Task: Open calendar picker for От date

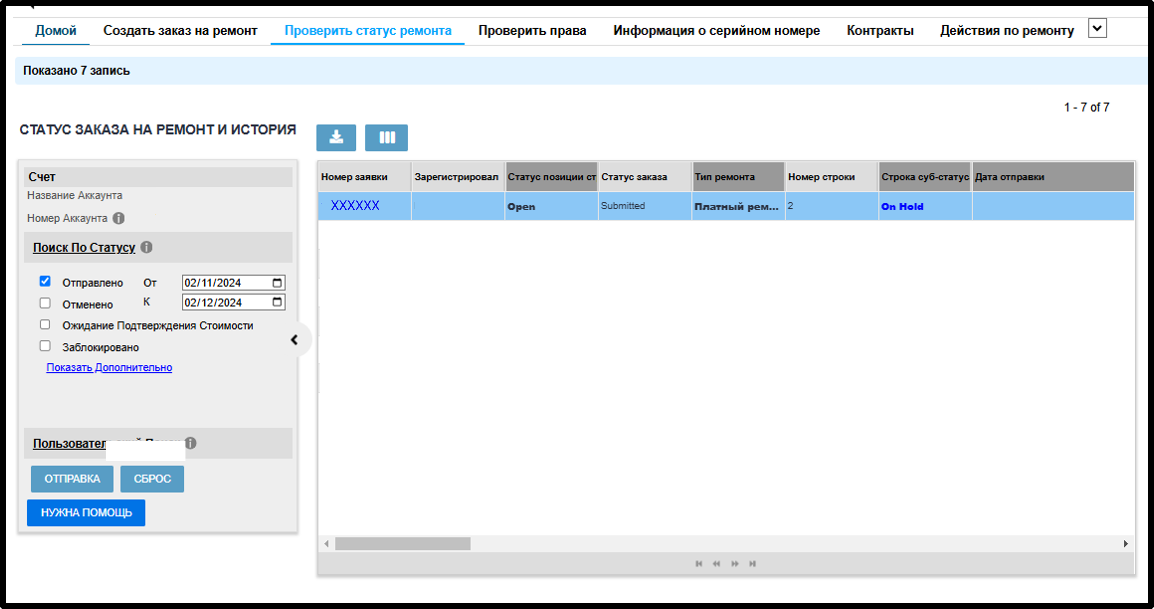Action: (277, 283)
